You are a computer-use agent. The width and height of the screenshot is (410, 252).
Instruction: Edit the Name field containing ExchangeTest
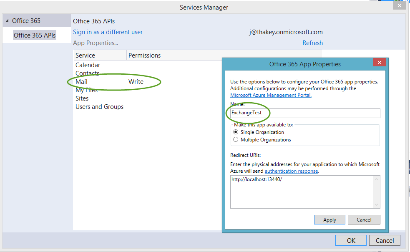pos(305,113)
